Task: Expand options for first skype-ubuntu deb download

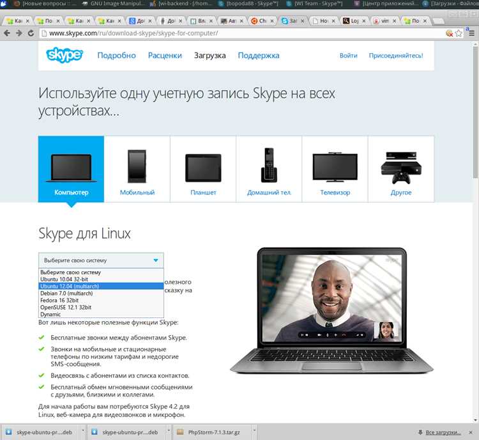Action: (x=83, y=432)
